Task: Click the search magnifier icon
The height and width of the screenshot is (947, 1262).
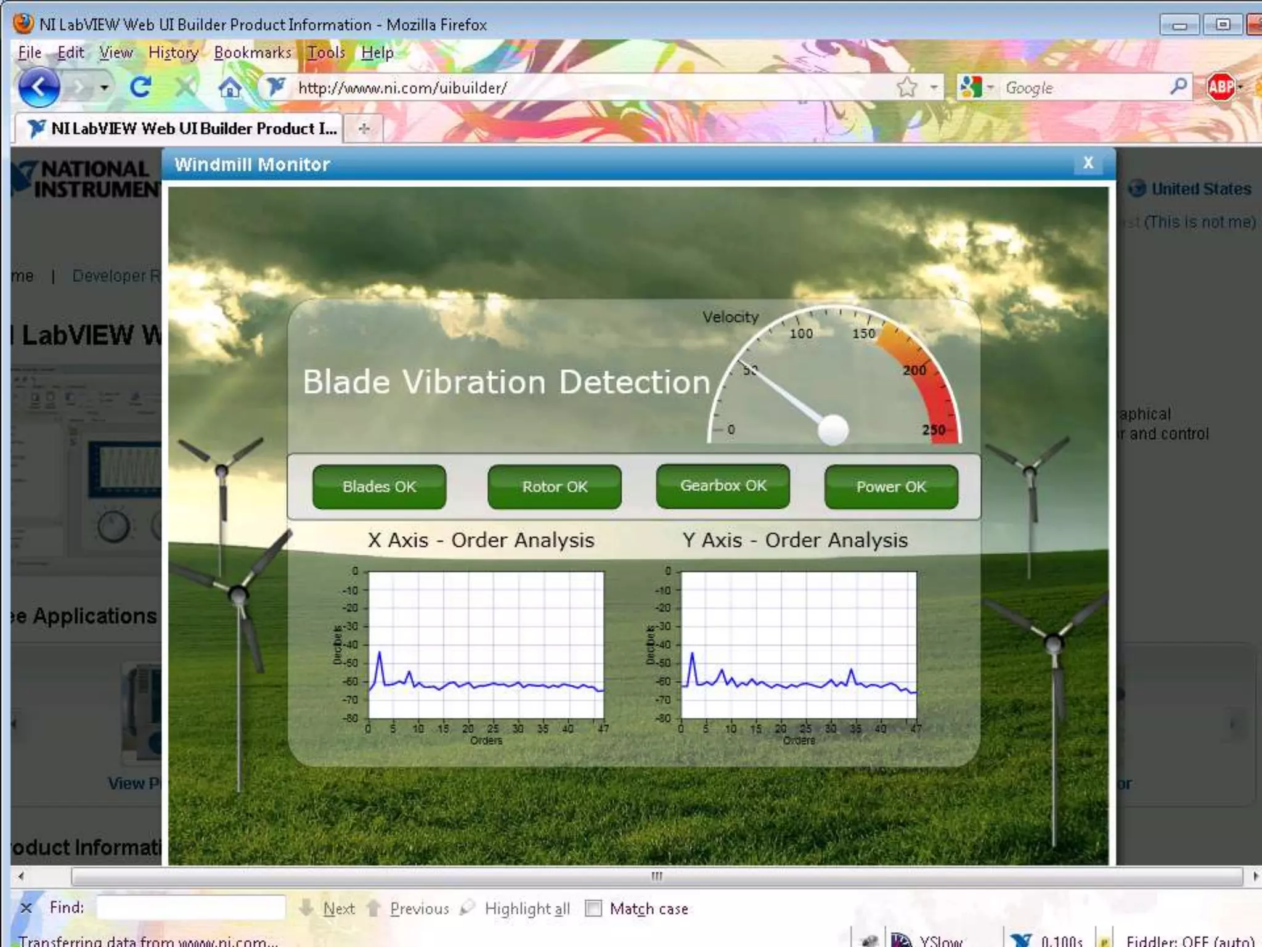Action: pos(1178,87)
